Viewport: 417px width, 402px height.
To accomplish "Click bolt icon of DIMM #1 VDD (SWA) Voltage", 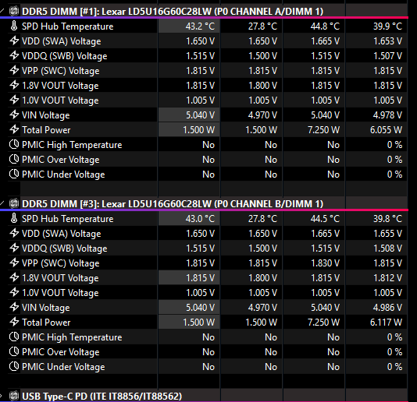I will pos(14,41).
